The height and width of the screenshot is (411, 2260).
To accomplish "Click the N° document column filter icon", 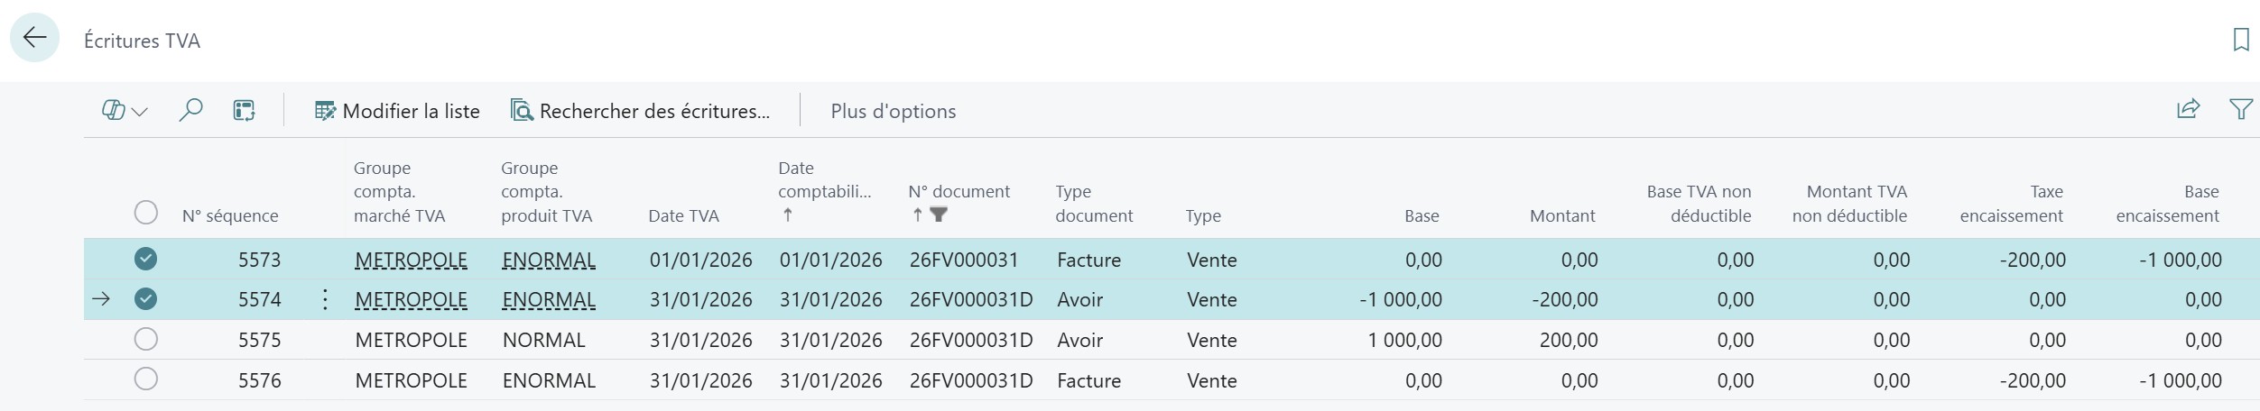I will (939, 215).
